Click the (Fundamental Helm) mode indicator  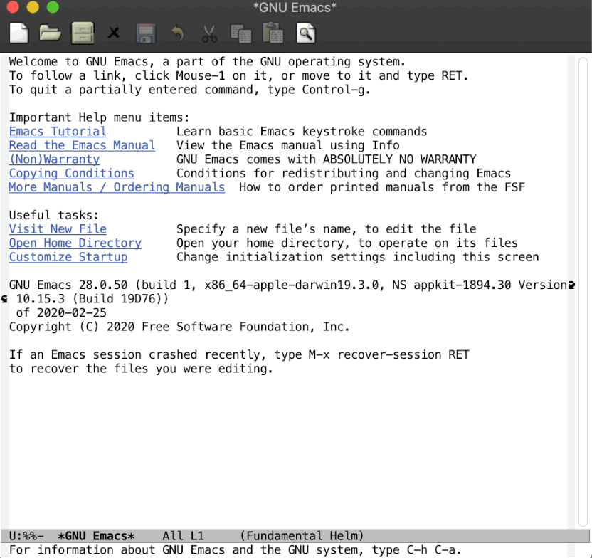302,536
